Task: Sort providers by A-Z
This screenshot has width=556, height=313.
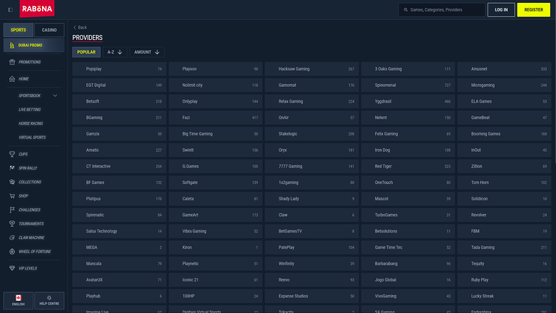Action: click(x=115, y=52)
